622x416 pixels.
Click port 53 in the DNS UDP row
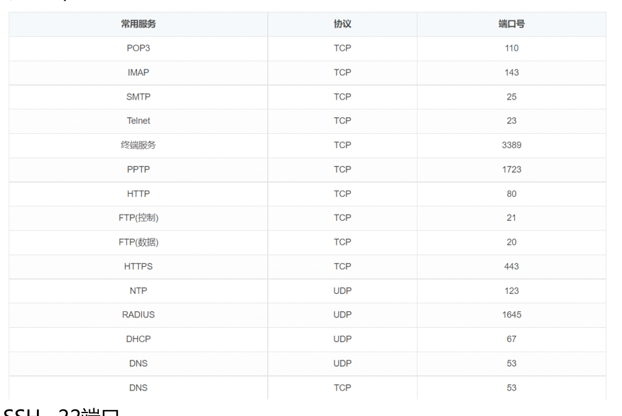[511, 364]
